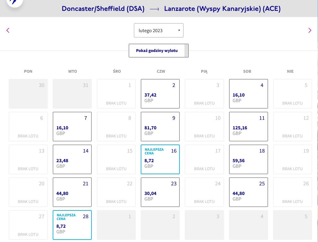Screen dimensions: 318x242
Task: Click the SOB weekday header
Action: point(247,71)
